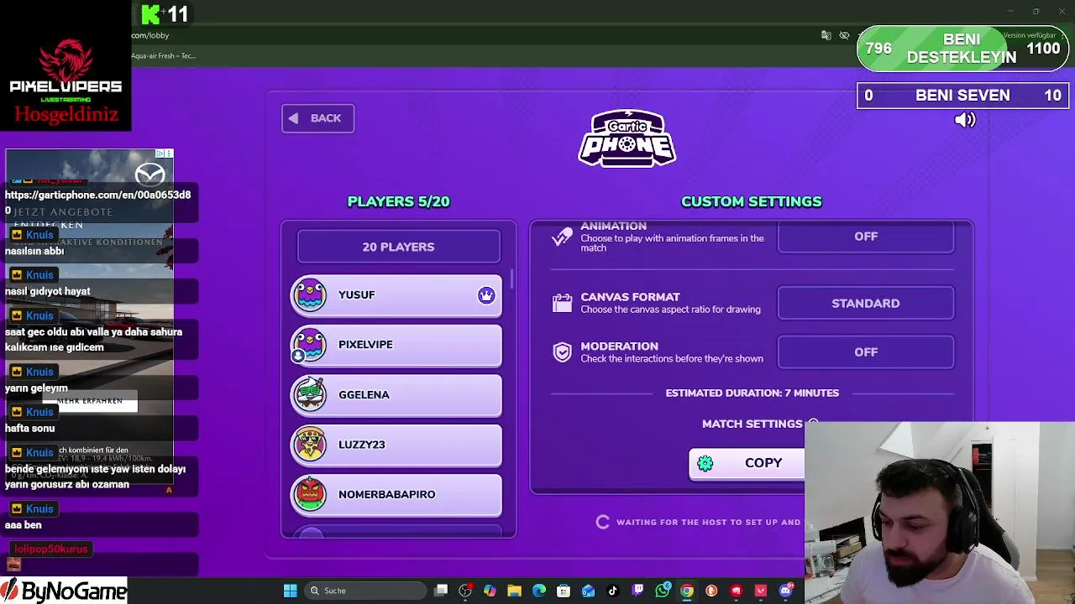Open Outlook from the taskbar
This screenshot has height=604, width=1075.
point(588,591)
